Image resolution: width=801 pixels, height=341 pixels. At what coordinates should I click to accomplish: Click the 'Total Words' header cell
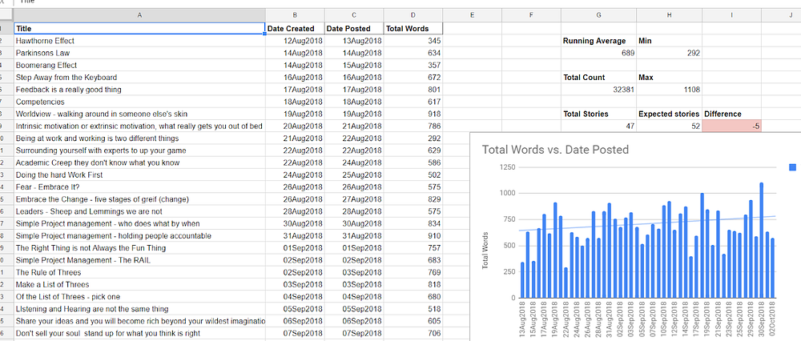pyautogui.click(x=413, y=29)
